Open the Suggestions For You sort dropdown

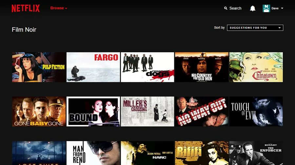pos(255,28)
